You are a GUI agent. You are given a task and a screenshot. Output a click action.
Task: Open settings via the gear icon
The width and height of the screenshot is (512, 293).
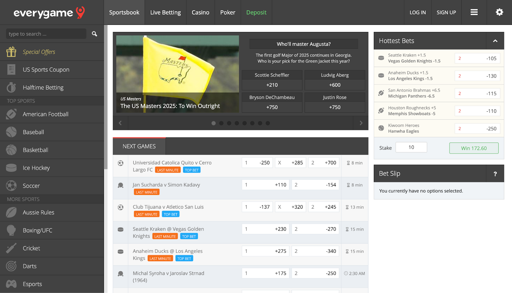pos(499,12)
